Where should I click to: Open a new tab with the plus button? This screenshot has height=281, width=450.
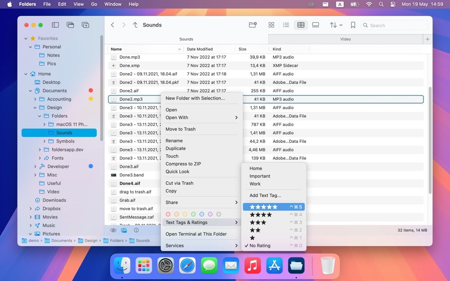(x=428, y=39)
